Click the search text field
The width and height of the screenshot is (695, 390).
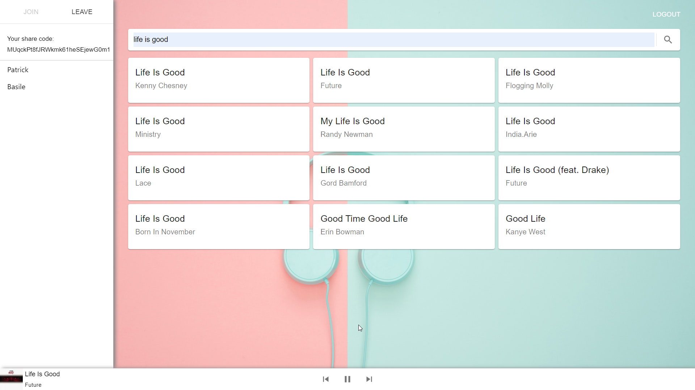pyautogui.click(x=393, y=40)
